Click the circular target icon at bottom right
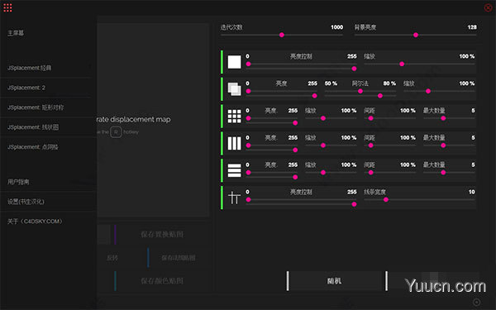 coord(476,302)
